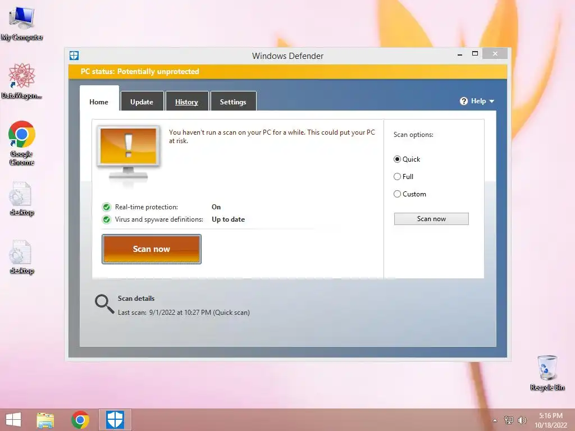Click the Windows Defender title text
575x431 pixels.
287,56
